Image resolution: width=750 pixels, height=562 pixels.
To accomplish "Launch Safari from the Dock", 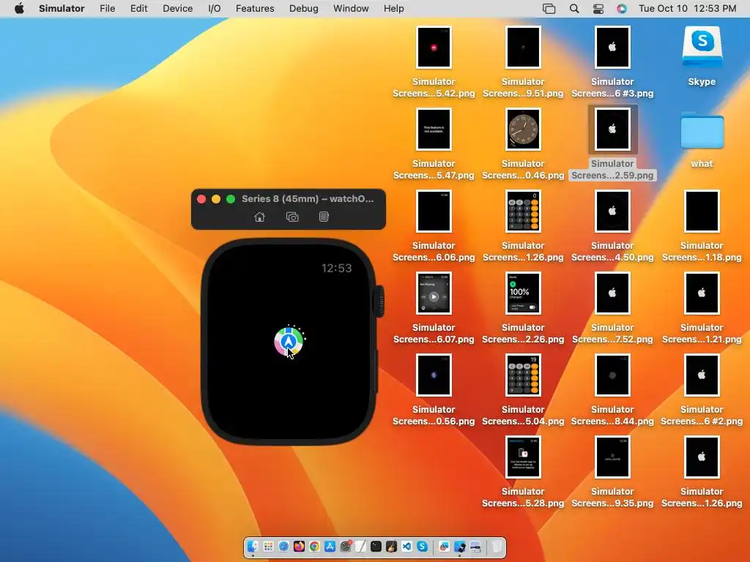I will [283, 546].
